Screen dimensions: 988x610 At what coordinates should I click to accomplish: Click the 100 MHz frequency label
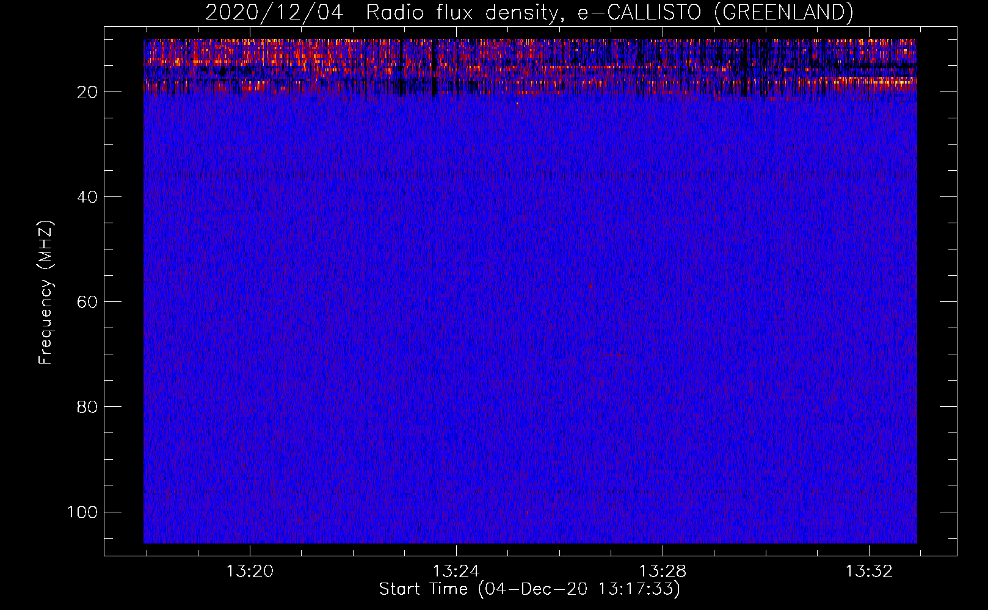click(x=82, y=512)
